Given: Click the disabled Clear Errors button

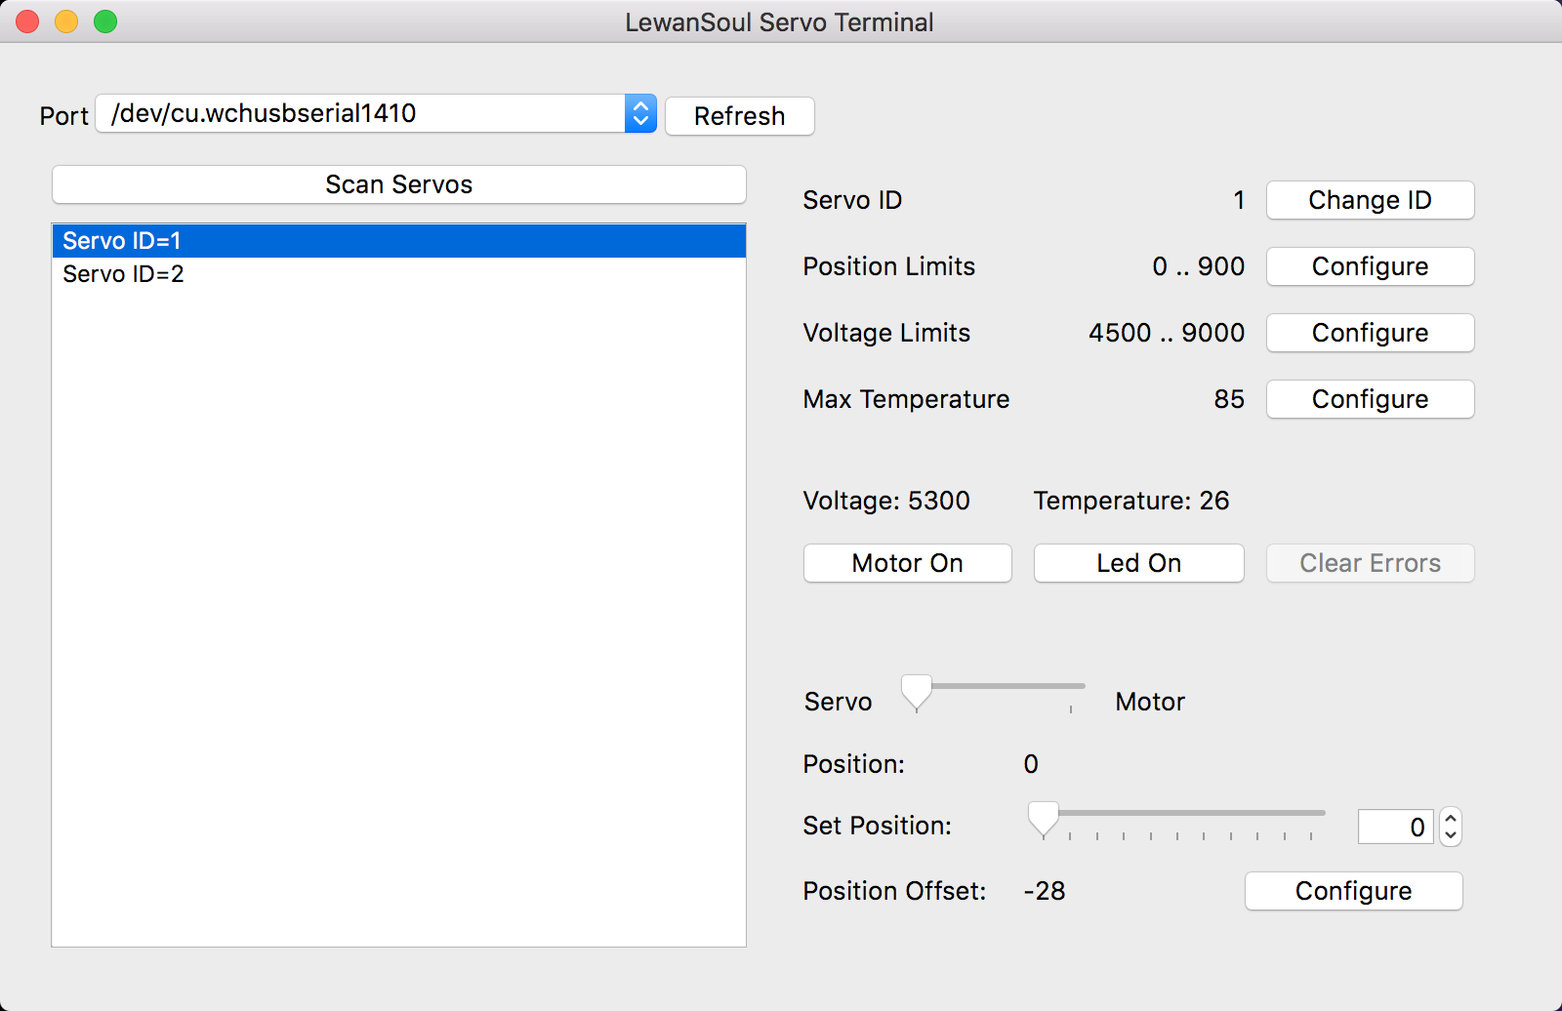Looking at the screenshot, I should [x=1370, y=563].
